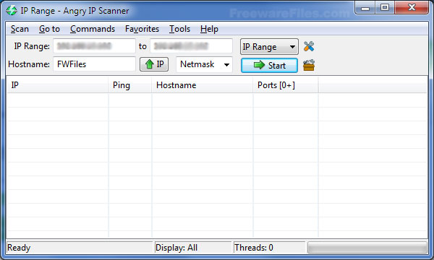
Task: Close the Angry IP Scanner window
Action: (x=412, y=8)
